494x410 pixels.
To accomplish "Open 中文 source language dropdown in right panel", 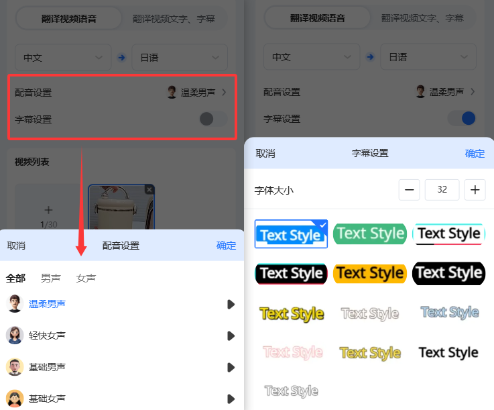I will point(312,57).
